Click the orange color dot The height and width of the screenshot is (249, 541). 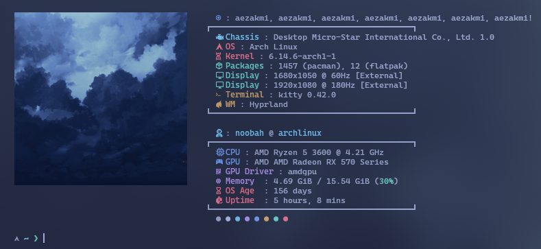pyautogui.click(x=266, y=219)
